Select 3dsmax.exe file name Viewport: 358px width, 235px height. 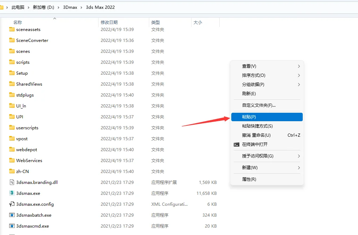coord(28,193)
